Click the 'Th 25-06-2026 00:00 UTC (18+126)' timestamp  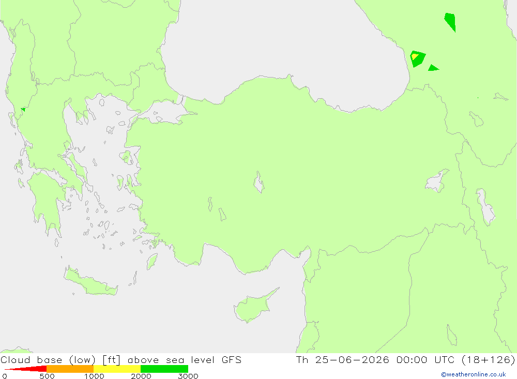405,359
